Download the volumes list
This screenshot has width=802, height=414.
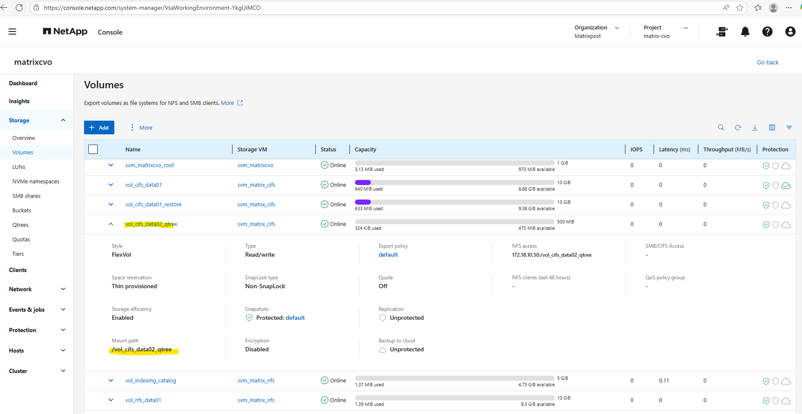pyautogui.click(x=755, y=127)
